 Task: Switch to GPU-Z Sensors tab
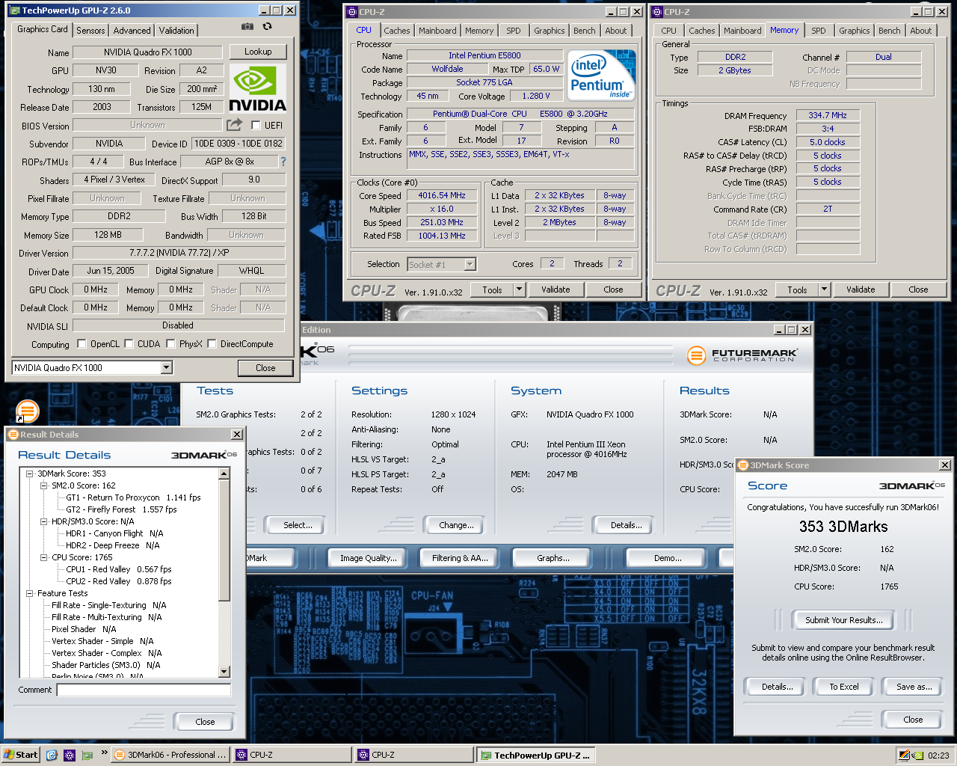click(90, 31)
